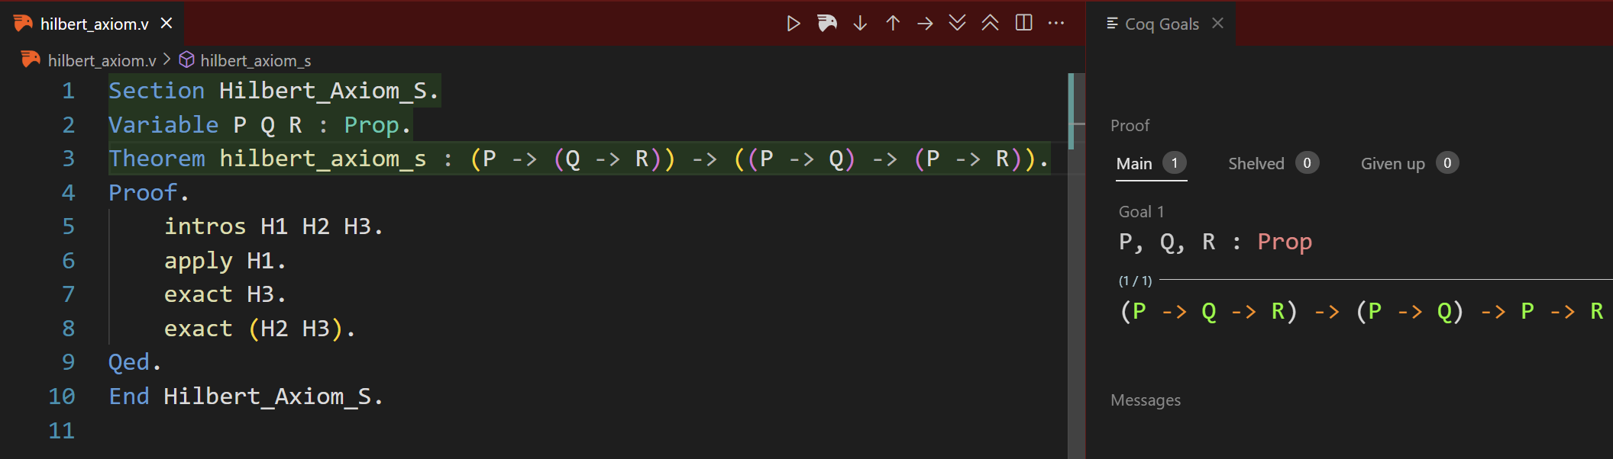Step backward with the up arrow
This screenshot has height=459, width=1613.
coord(893,24)
